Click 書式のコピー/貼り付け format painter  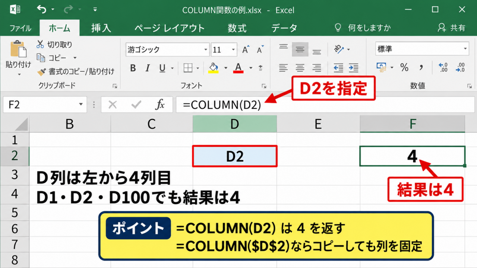76,71
